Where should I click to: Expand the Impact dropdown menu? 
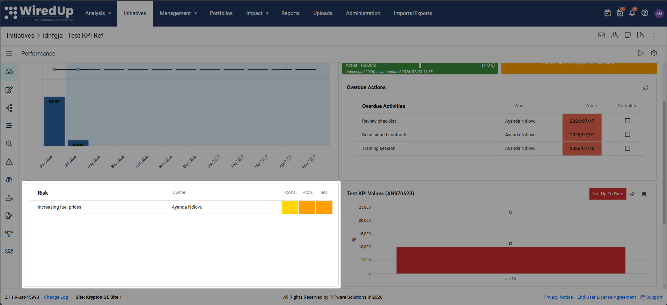point(257,13)
